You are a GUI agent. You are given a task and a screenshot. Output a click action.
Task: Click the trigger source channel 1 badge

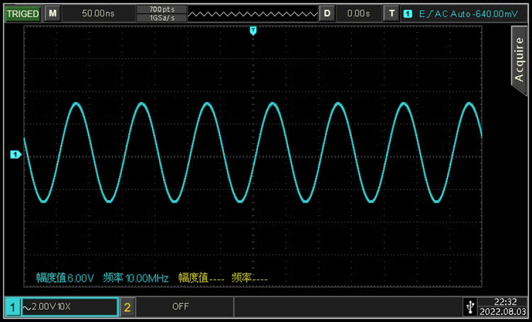[x=408, y=13]
